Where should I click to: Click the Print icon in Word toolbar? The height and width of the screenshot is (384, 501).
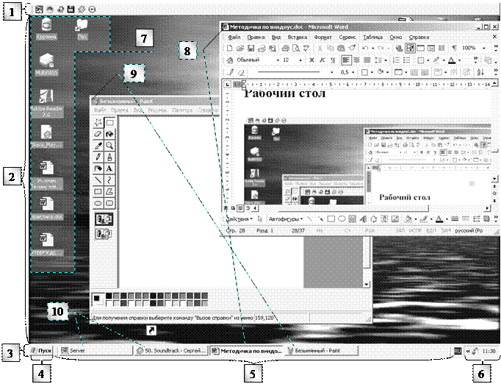[286, 48]
